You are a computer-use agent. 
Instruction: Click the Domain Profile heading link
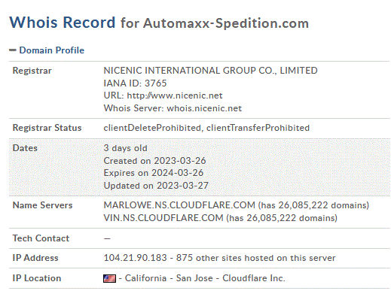52,50
